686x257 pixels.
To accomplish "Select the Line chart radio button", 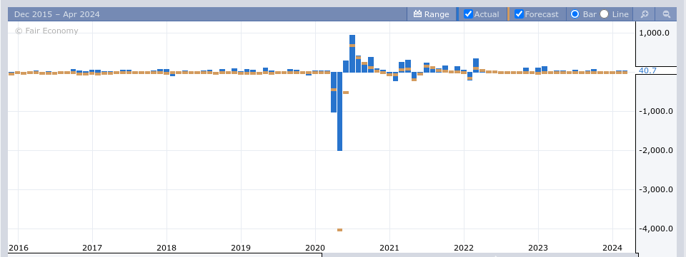I will (x=605, y=14).
